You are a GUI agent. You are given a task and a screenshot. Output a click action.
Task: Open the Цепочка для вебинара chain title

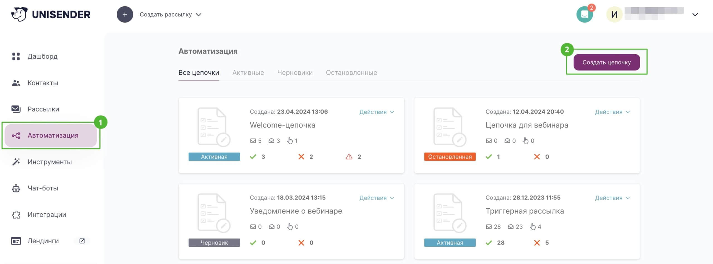pos(526,125)
